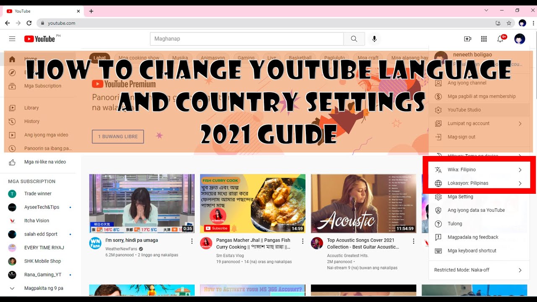The image size is (537, 302).
Task: Click the Maghanap search field
Action: point(247,39)
